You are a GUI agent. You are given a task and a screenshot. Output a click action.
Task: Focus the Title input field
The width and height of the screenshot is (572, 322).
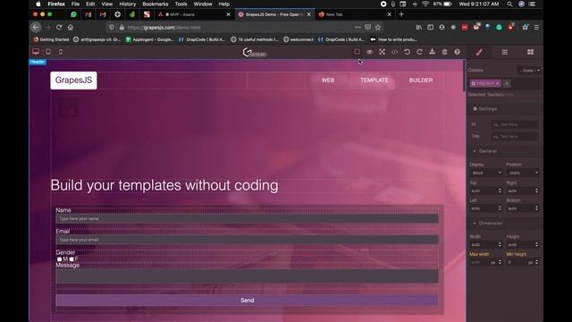[514, 137]
